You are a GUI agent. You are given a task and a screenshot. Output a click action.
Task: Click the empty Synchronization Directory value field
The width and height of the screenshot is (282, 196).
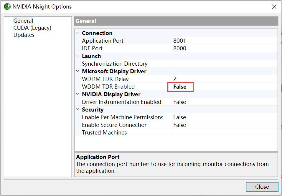click(x=225, y=64)
